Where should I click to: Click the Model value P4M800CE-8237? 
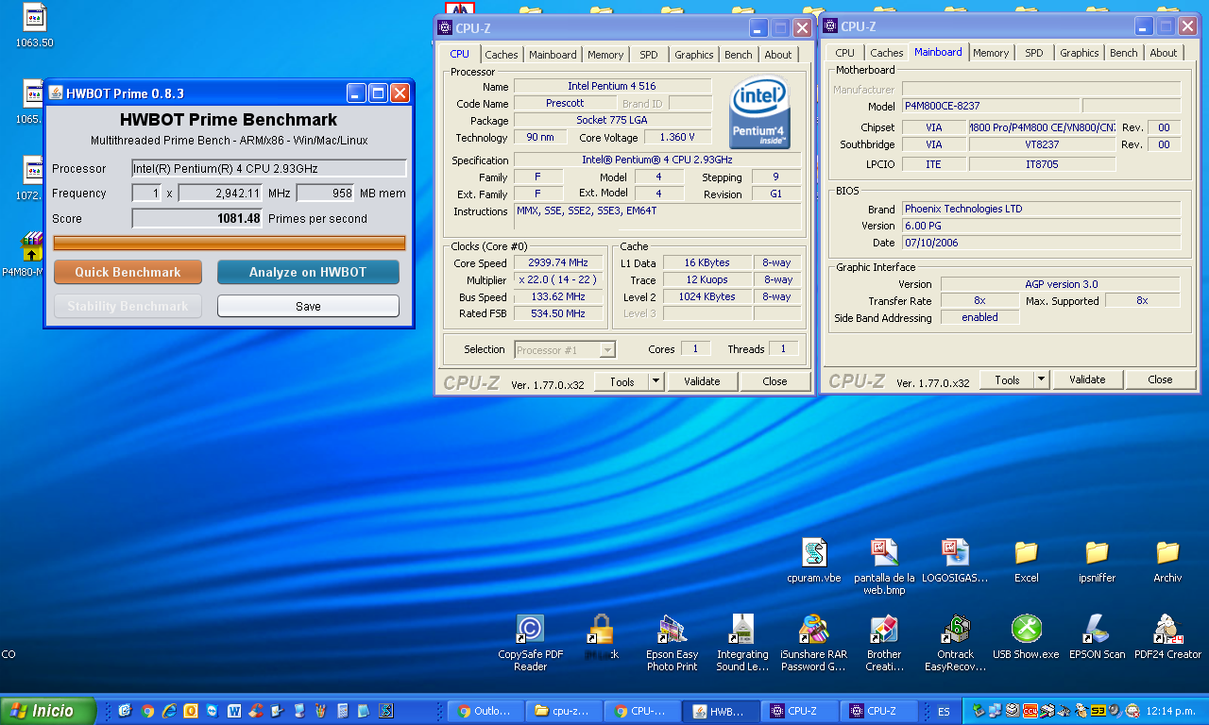(989, 106)
